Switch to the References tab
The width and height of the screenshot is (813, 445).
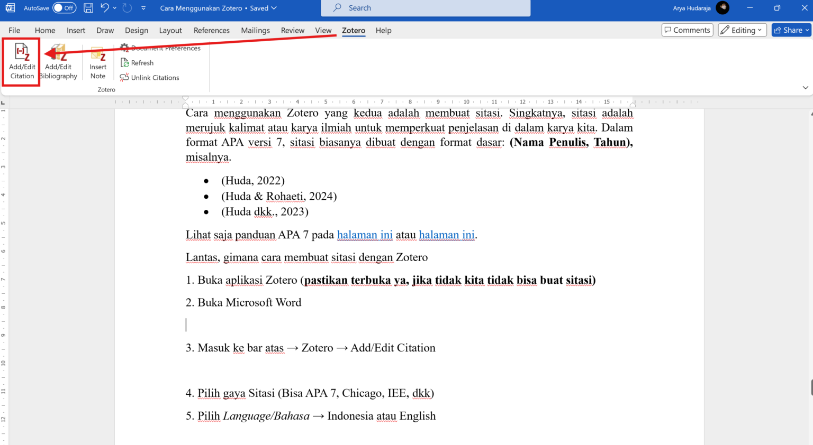coord(211,30)
